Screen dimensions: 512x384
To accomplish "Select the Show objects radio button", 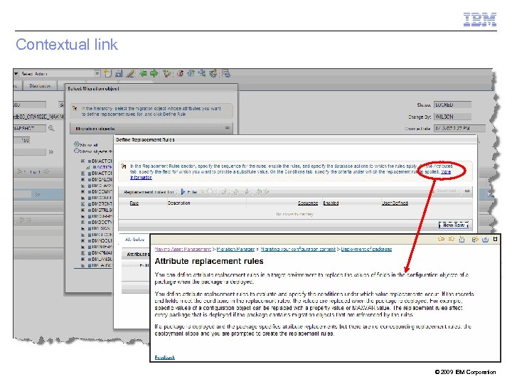I will coord(76,151).
